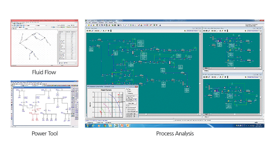276x158 pixels.
Task: Launch Internet Explorer from the taskbar
Action: (93, 126)
